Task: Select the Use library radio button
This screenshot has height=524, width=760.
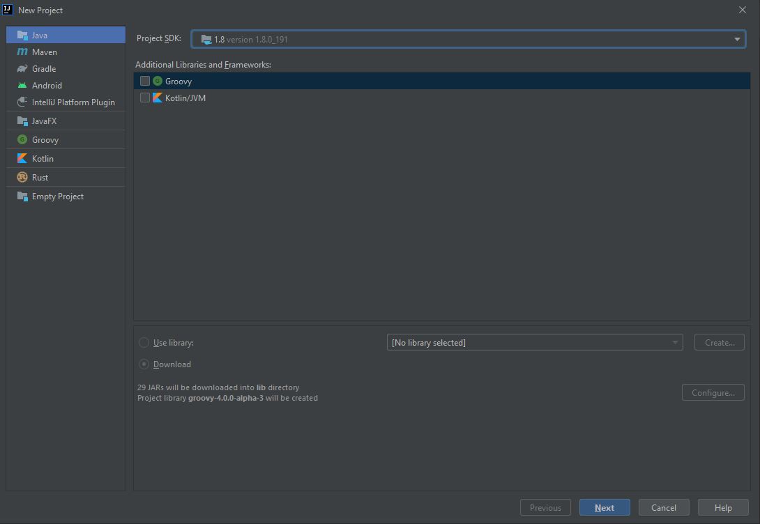Action: pyautogui.click(x=144, y=343)
